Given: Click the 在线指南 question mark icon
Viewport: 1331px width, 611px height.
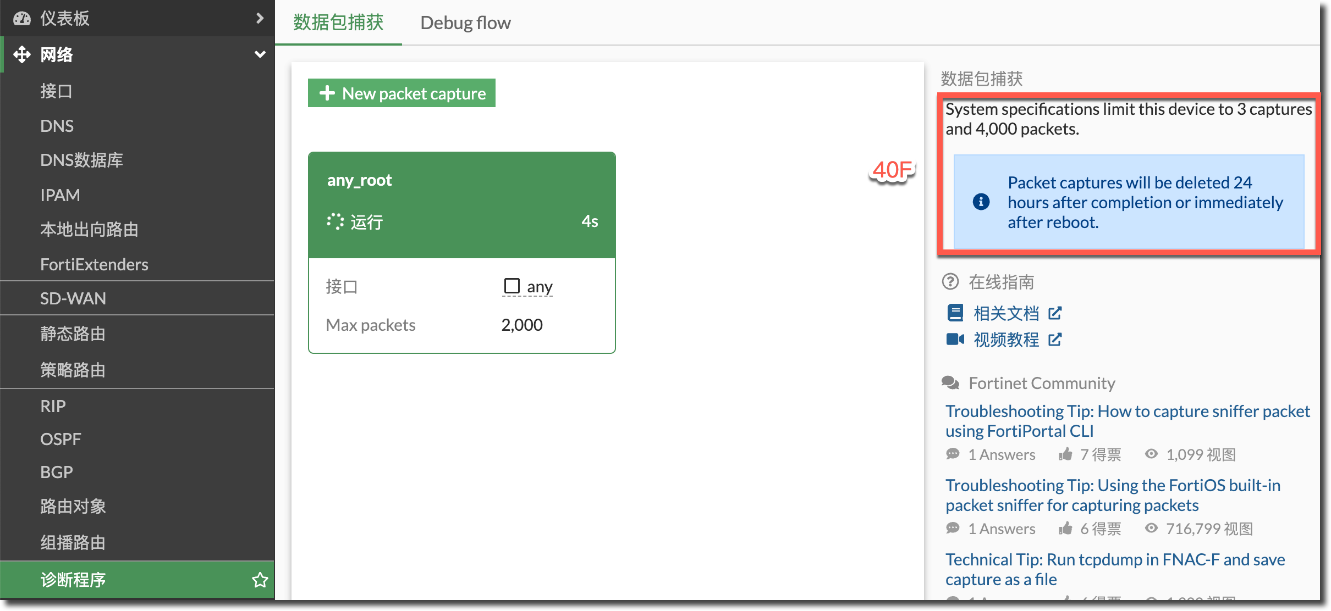Looking at the screenshot, I should [950, 282].
